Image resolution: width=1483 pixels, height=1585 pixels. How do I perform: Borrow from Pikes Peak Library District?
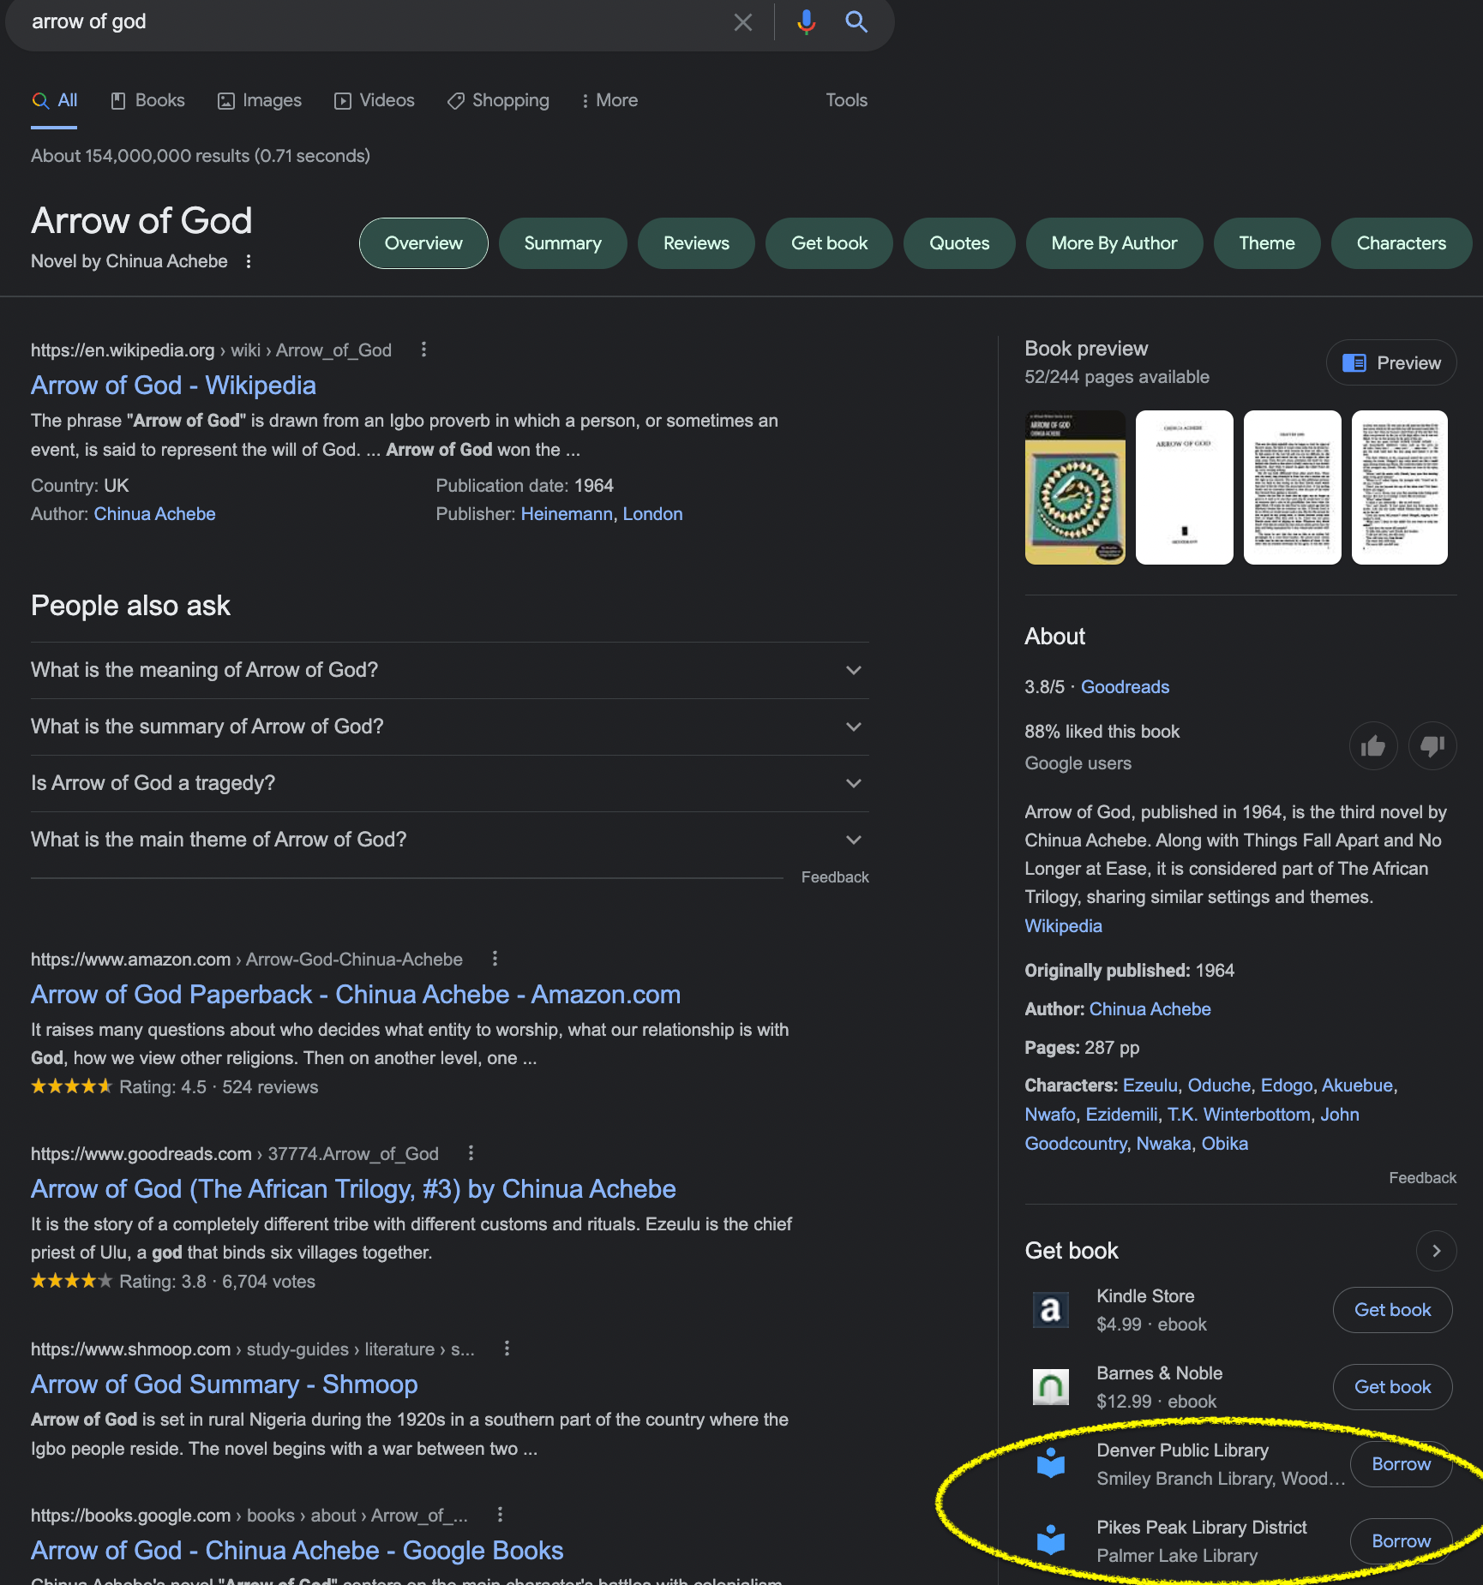click(1402, 1541)
